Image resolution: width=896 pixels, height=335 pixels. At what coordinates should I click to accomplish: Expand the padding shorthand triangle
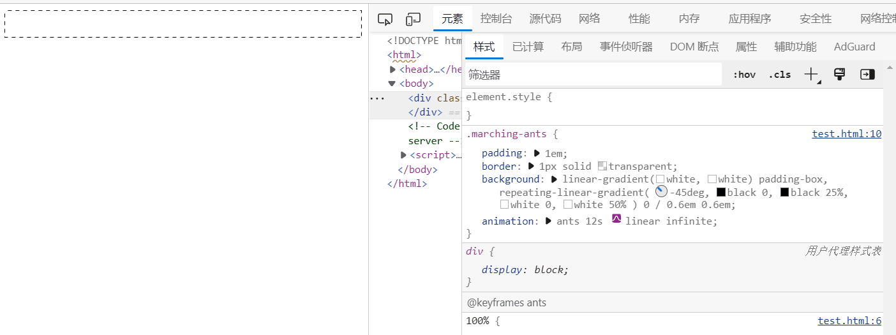537,153
